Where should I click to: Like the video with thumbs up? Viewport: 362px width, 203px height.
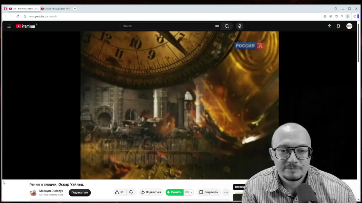(x=119, y=192)
